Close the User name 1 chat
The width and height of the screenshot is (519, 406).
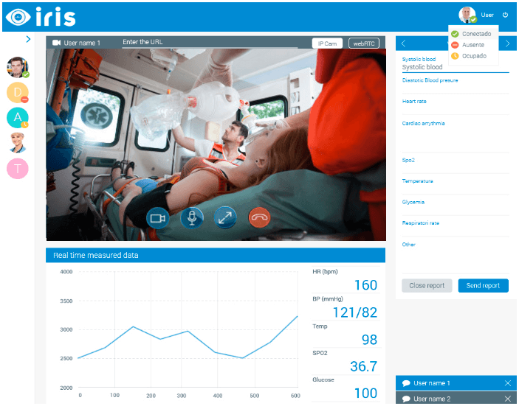pos(507,383)
